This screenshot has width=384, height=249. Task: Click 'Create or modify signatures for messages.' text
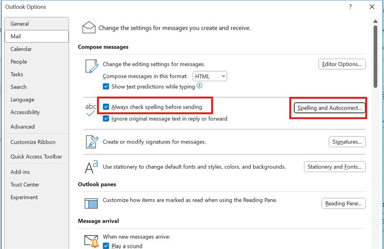154,142
